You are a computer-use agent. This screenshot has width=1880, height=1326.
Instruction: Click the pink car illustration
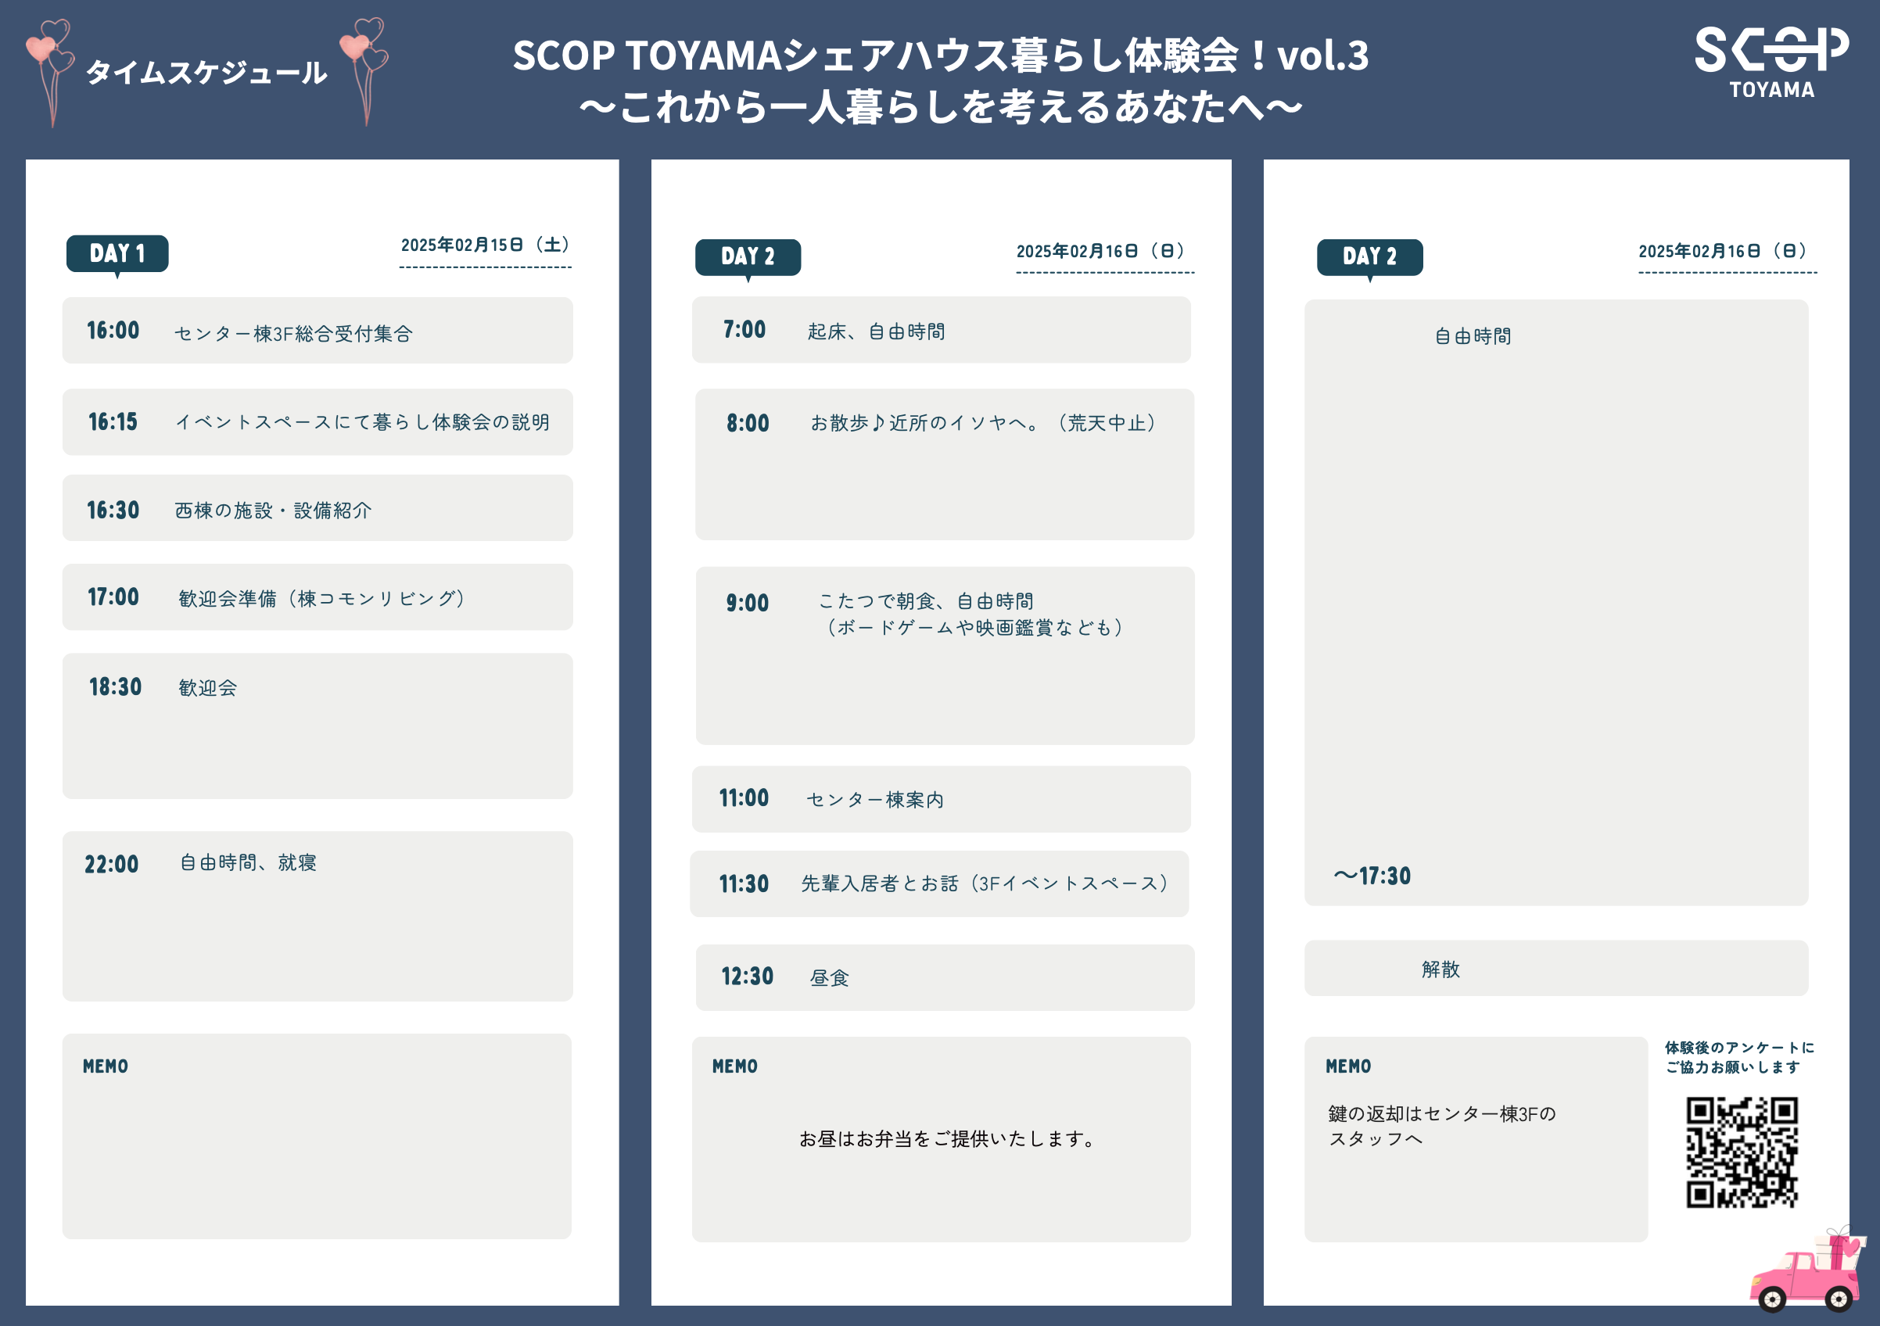[x=1807, y=1276]
